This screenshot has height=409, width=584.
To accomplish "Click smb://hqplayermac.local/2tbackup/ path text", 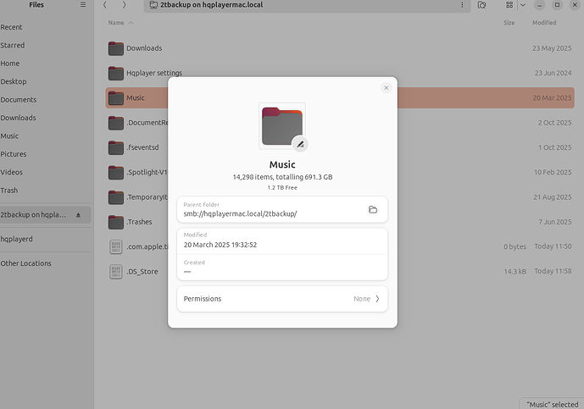I will click(x=240, y=214).
